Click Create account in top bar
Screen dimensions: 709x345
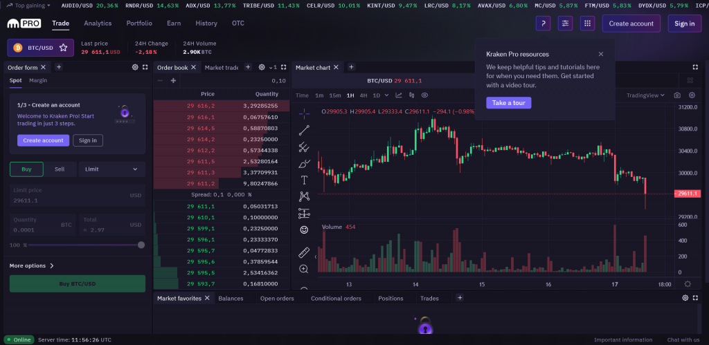click(x=631, y=24)
